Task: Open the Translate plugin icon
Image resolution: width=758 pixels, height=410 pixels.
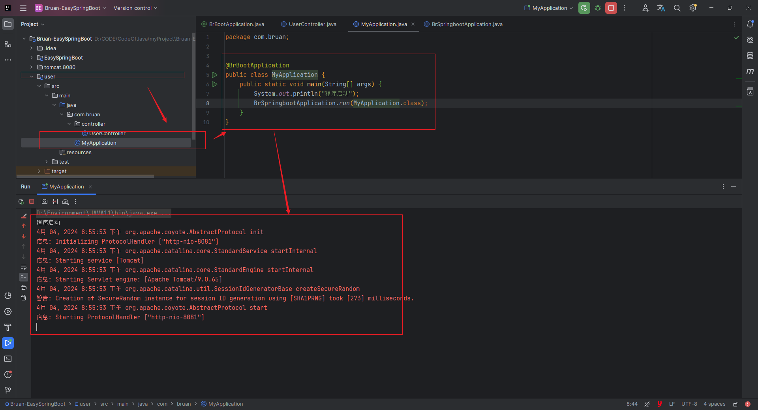Action: pos(661,8)
